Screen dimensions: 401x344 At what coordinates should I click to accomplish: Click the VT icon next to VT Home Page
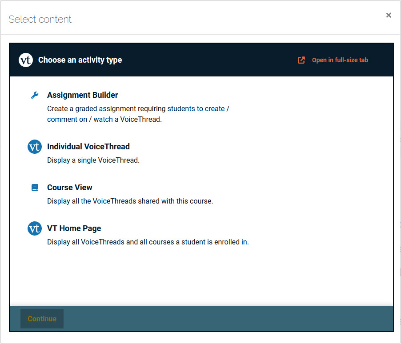click(34, 228)
